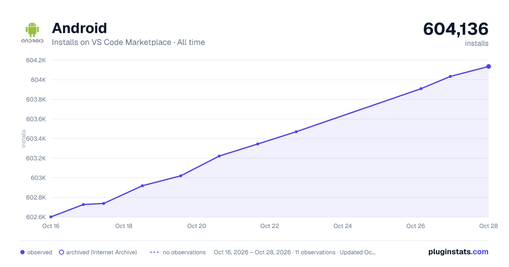
Task: Select the data point just above 604K
Action: coord(450,76)
